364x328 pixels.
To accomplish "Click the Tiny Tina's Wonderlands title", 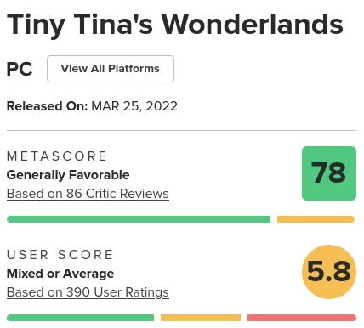I will click(x=175, y=25).
